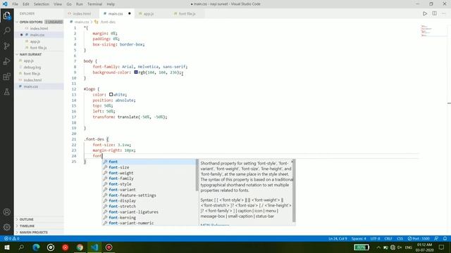
Task: Change encoding via UTF-8 indicator
Action: tap(375, 238)
